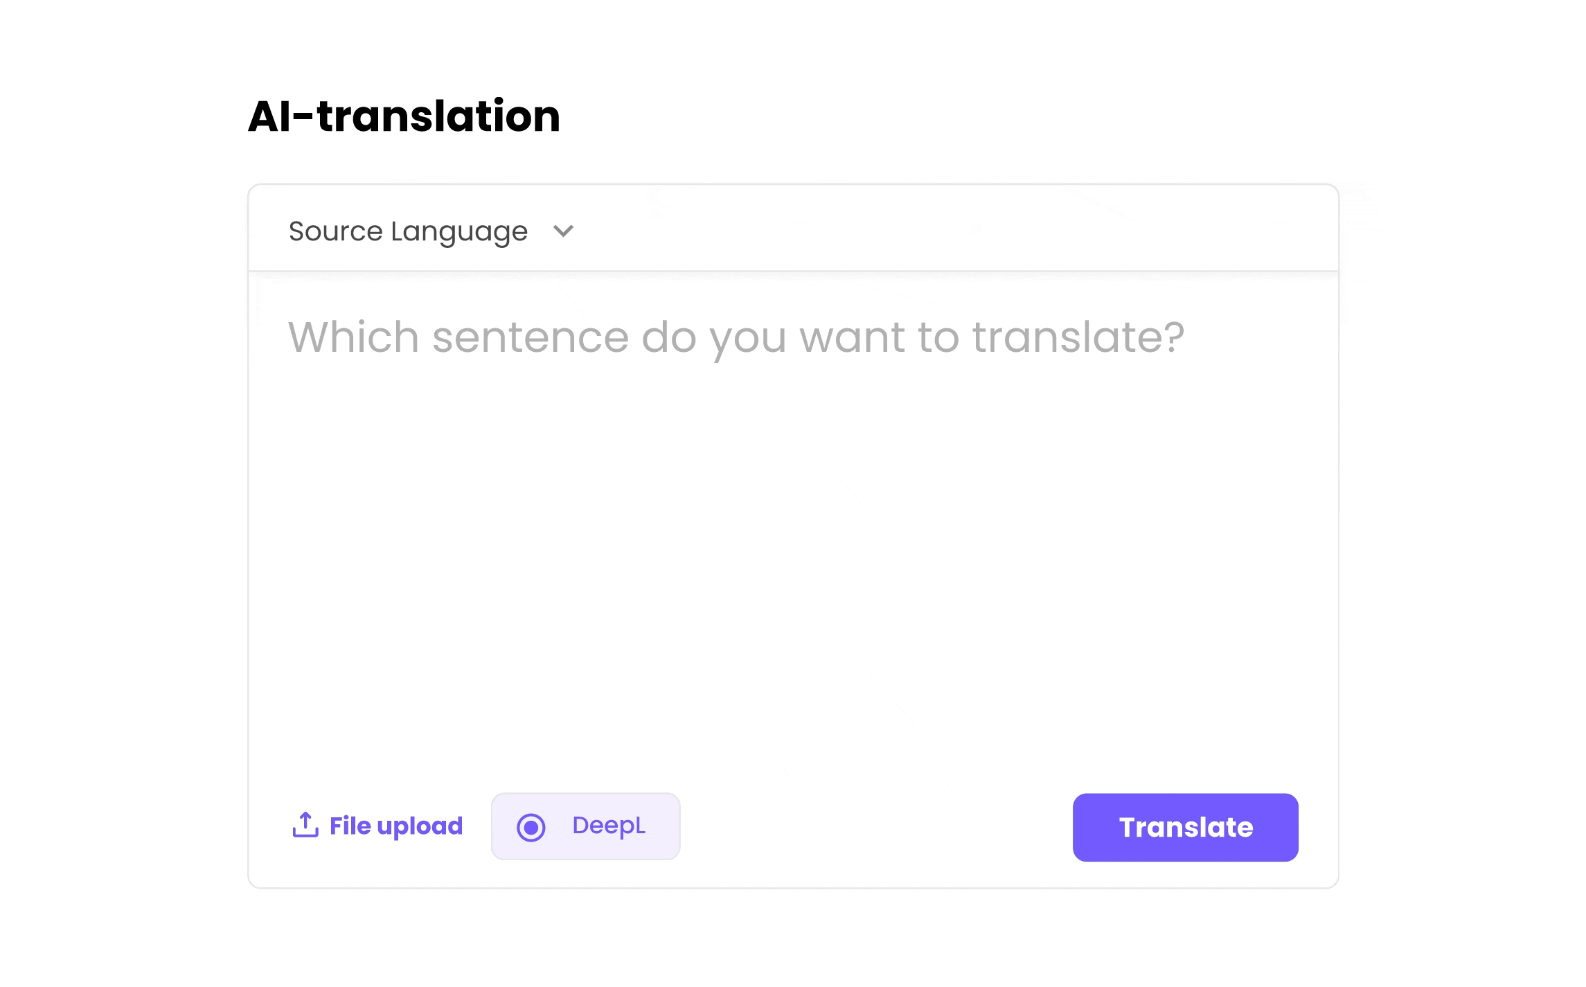This screenshot has height=987, width=1586.
Task: Tap the tray-with-arrow upload icon
Action: [305, 824]
